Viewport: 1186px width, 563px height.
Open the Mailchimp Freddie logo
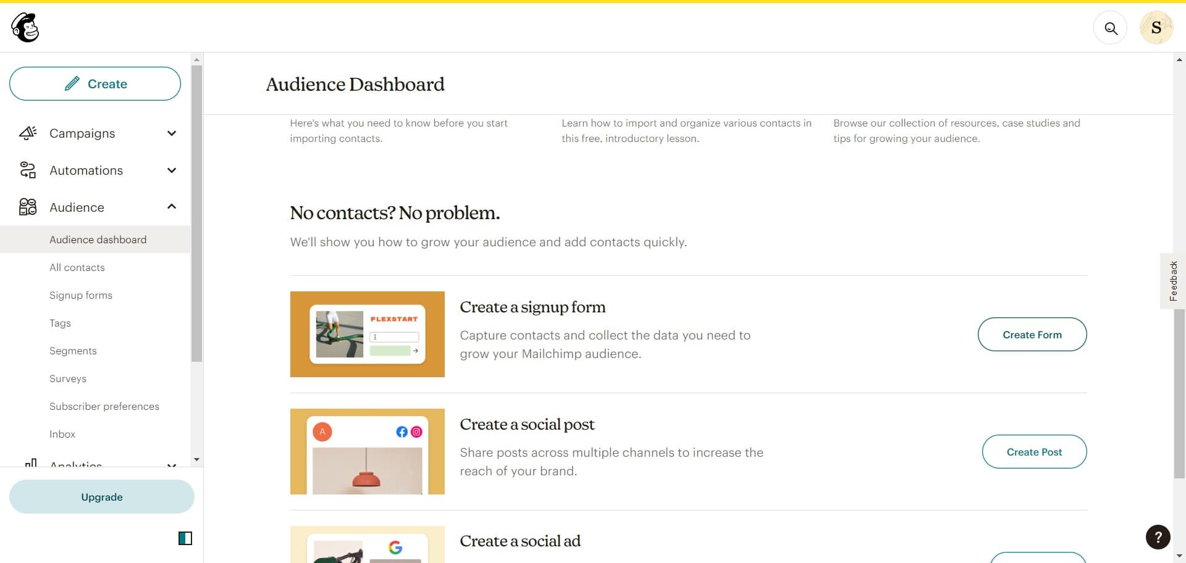click(23, 27)
